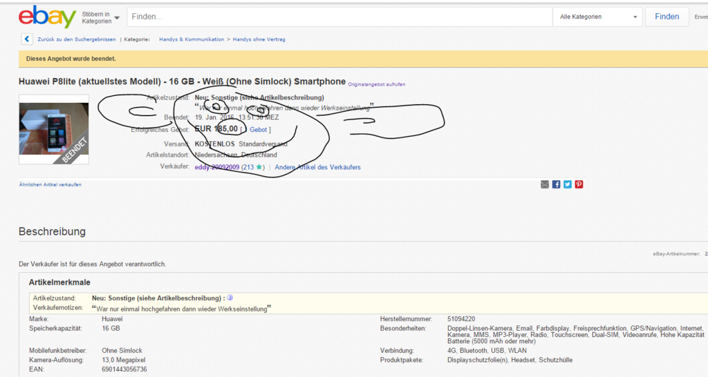Click Der Verkäufer ist verantwortlich text

click(92, 264)
